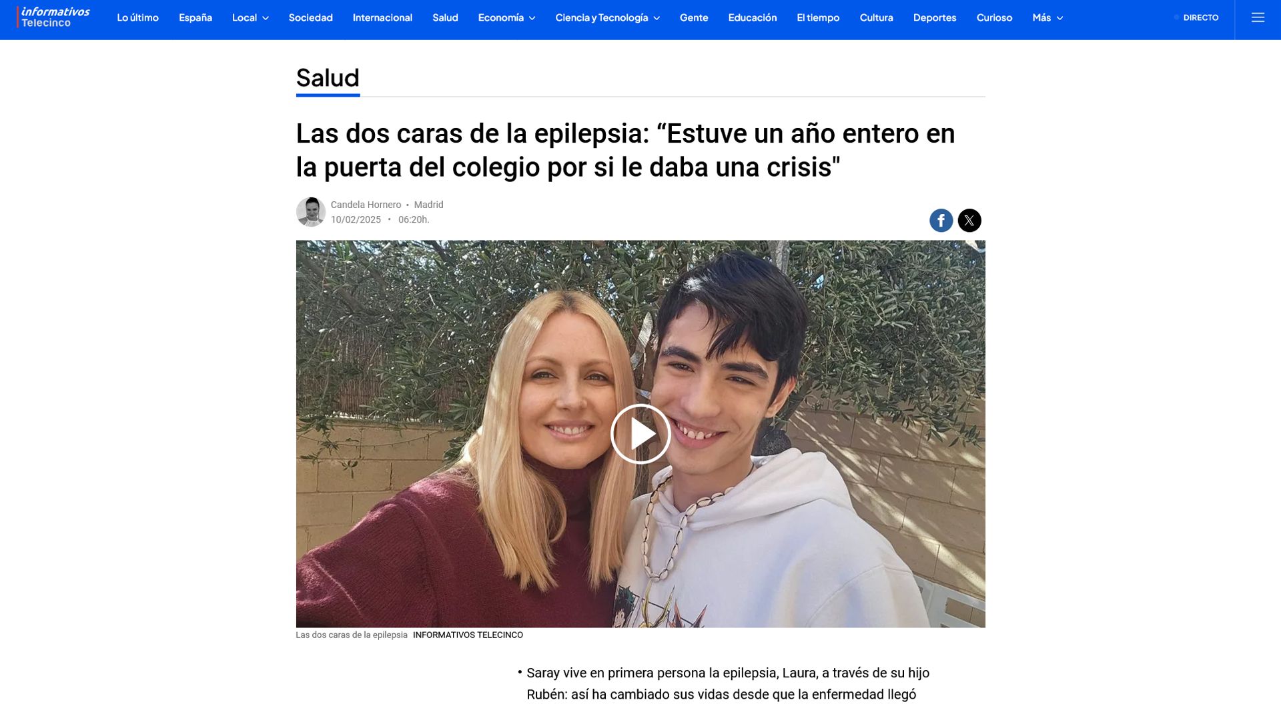Click the Informativos Telecinco logo
Viewport: 1281px width, 720px height.
coord(54,17)
